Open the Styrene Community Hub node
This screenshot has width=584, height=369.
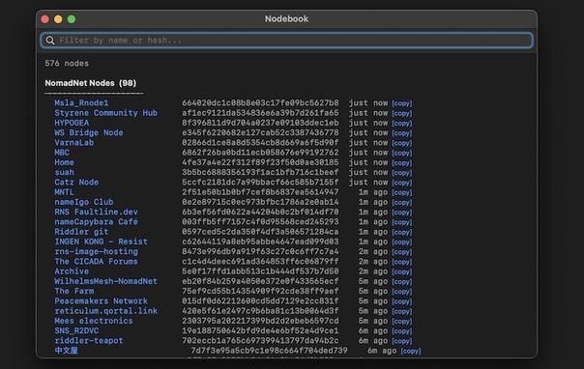coord(105,113)
